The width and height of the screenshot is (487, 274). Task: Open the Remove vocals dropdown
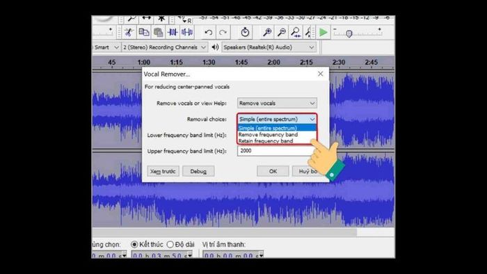pyautogui.click(x=277, y=103)
